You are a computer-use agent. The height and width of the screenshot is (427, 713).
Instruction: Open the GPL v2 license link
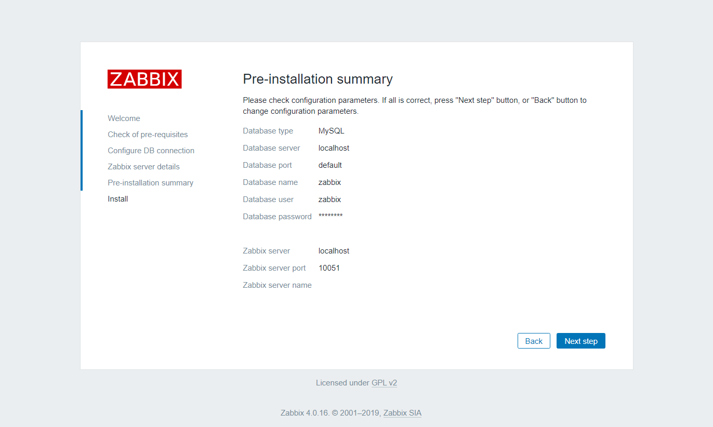[x=384, y=383]
